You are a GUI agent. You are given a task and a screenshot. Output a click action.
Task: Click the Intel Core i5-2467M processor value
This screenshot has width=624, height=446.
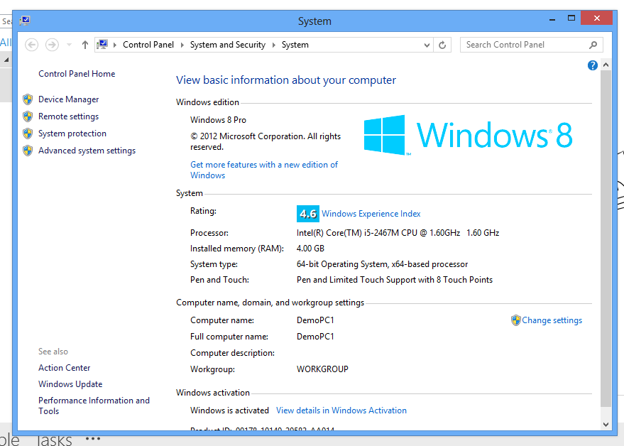[x=398, y=233]
